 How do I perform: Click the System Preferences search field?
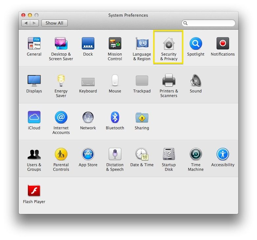pos(208,23)
